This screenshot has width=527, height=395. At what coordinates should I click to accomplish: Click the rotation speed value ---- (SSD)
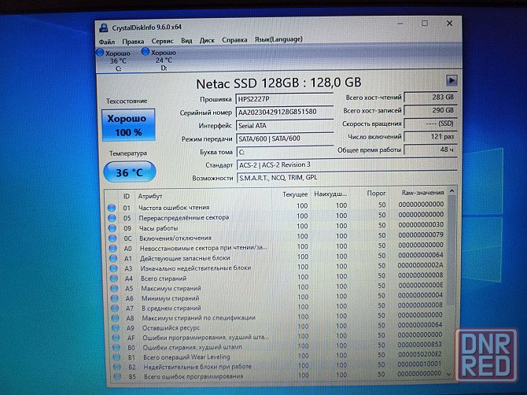tap(430, 124)
